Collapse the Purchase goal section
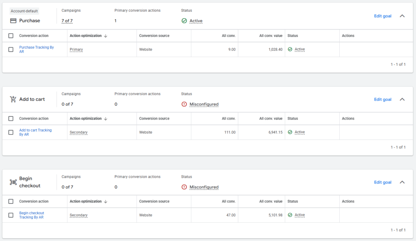The image size is (416, 241). coord(402,16)
